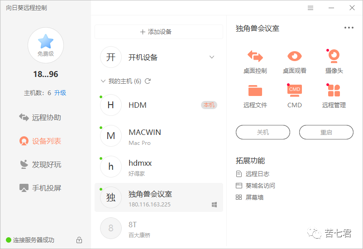Minimize the 向日葵远程控制 window
The height and width of the screenshot is (249, 363).
(331, 8)
